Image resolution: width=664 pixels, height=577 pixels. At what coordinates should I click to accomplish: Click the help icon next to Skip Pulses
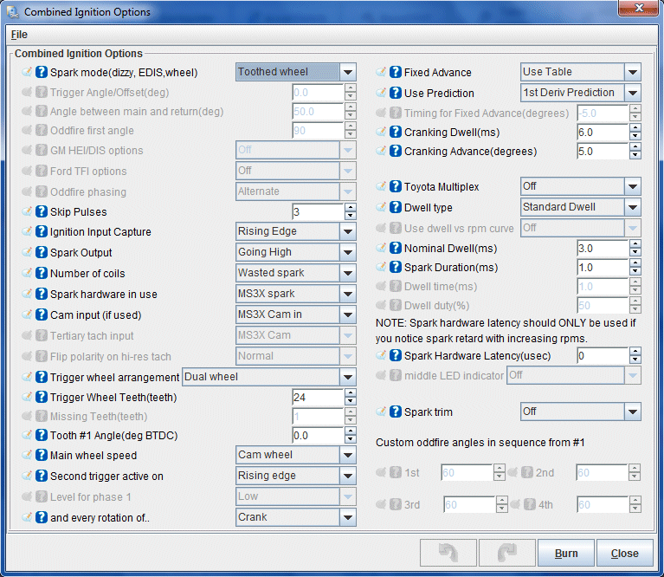tap(42, 212)
